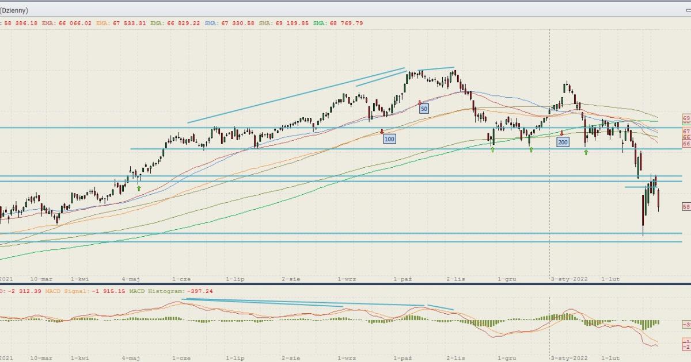The image size is (691, 362).
Task: Click the '58' price tag on right axis
Action: pyautogui.click(x=686, y=206)
